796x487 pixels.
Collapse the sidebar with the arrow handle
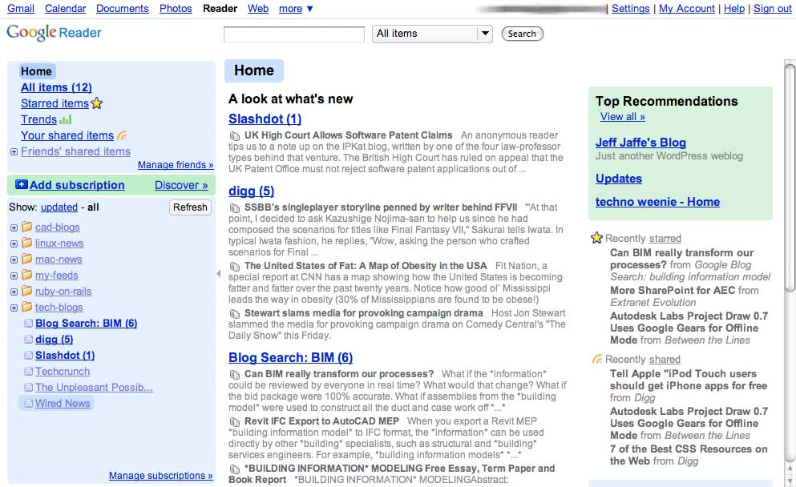tap(219, 273)
